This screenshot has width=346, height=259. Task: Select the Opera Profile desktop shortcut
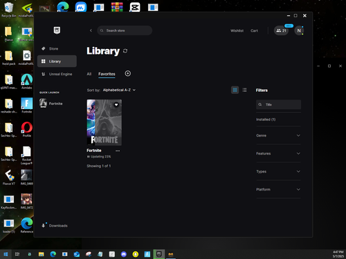coord(27,129)
